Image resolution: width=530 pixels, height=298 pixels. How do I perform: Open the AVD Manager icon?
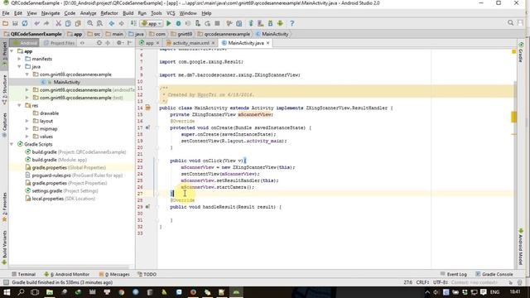click(x=261, y=23)
